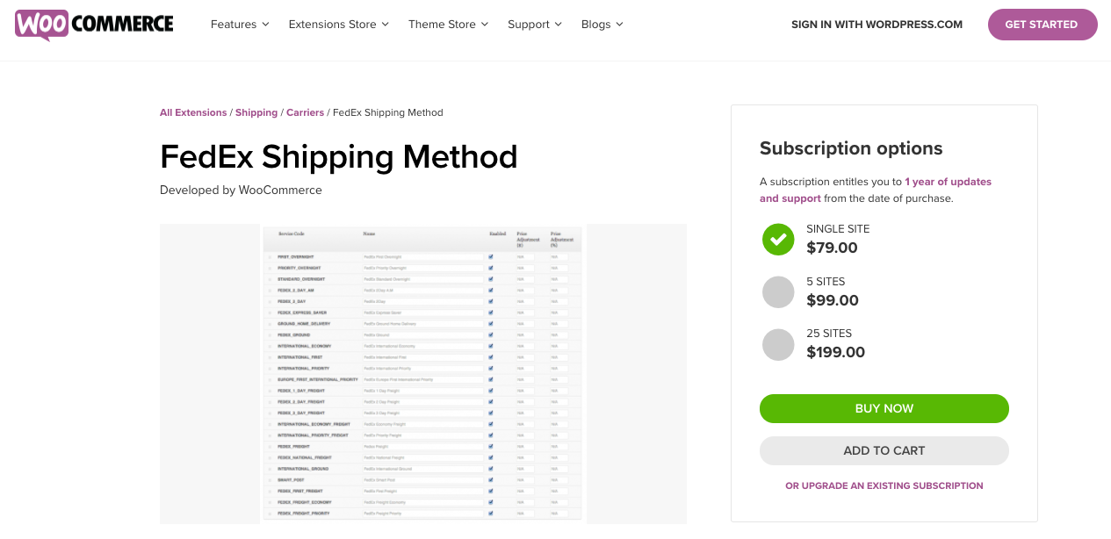
Task: Go to All Extensions breadcrumb
Action: click(193, 112)
